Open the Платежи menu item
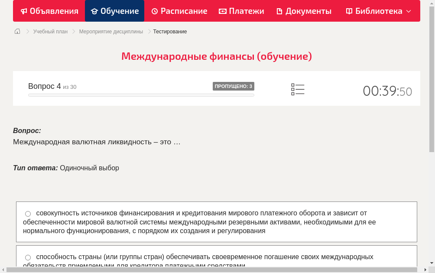 241,11
